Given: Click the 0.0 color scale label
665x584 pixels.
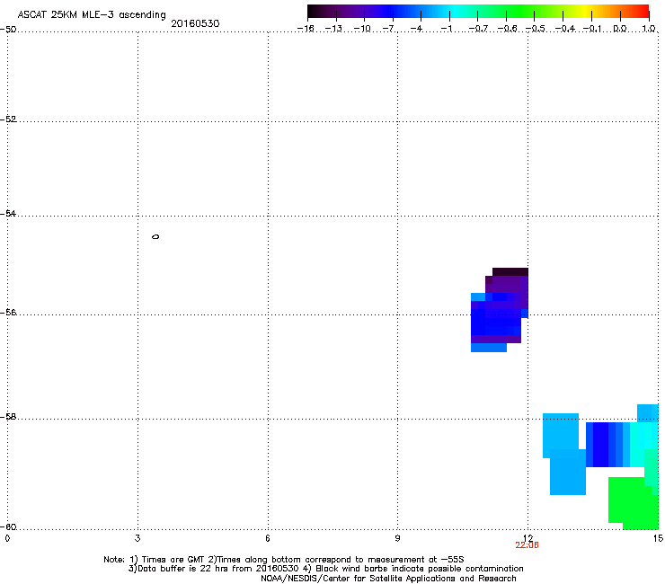Looking at the screenshot, I should pos(620,29).
